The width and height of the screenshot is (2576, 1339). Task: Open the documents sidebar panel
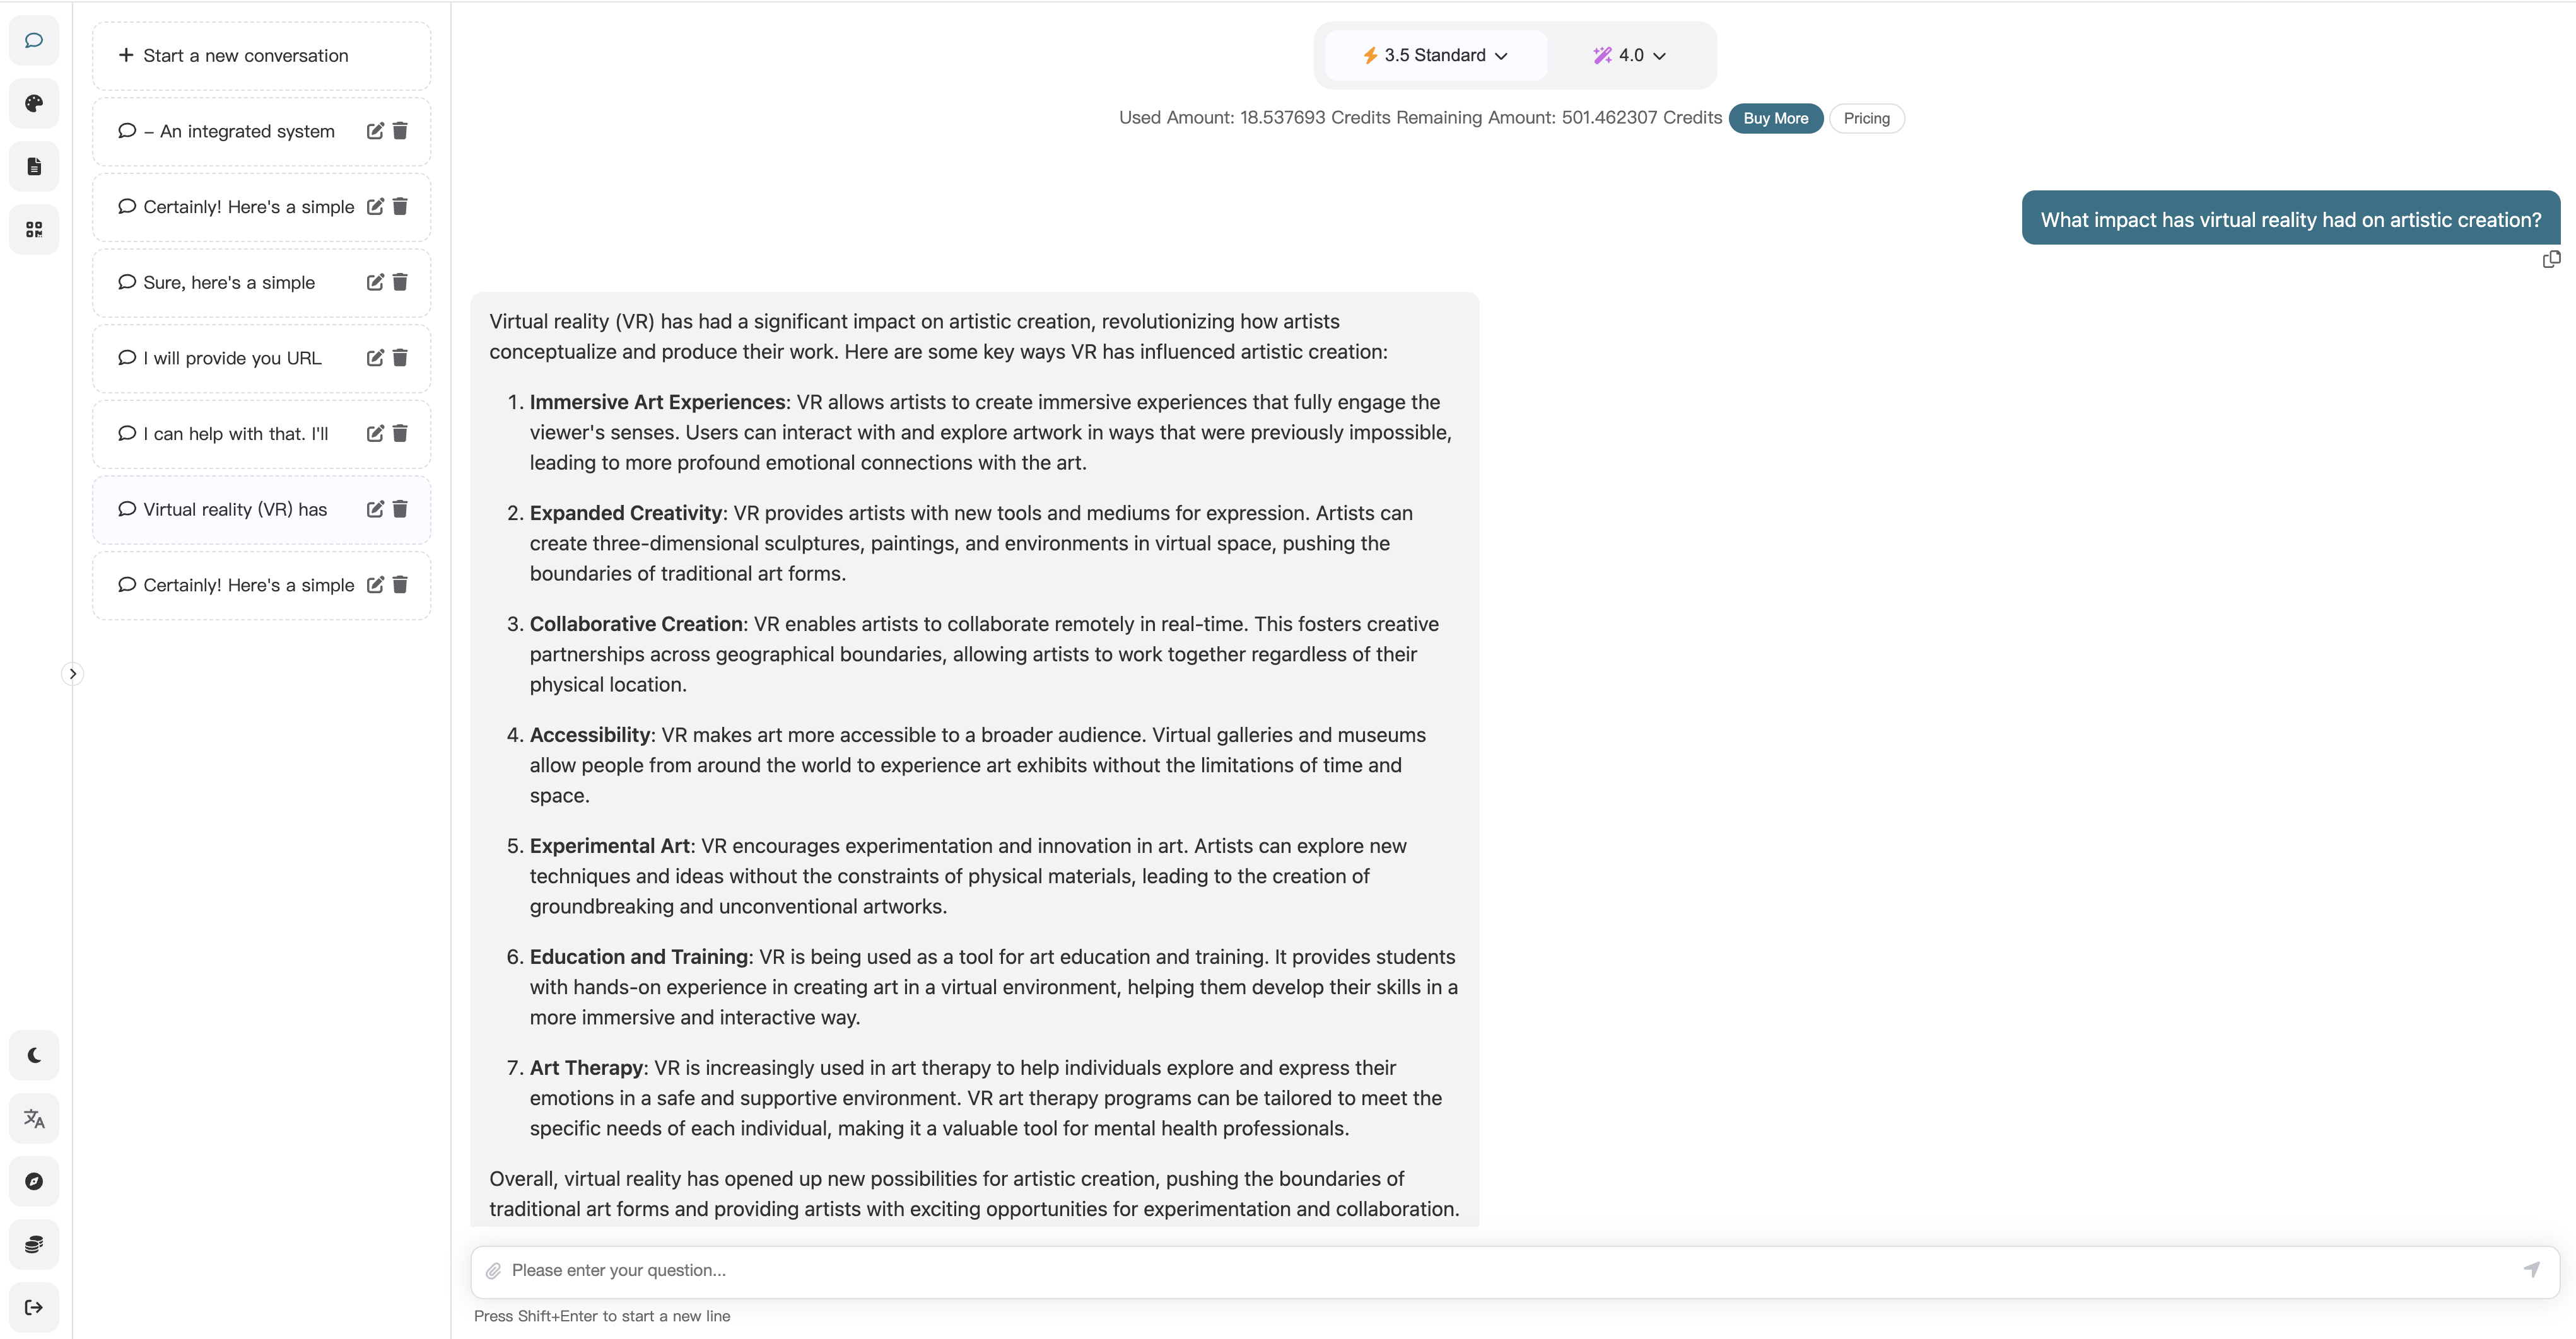pos(33,166)
